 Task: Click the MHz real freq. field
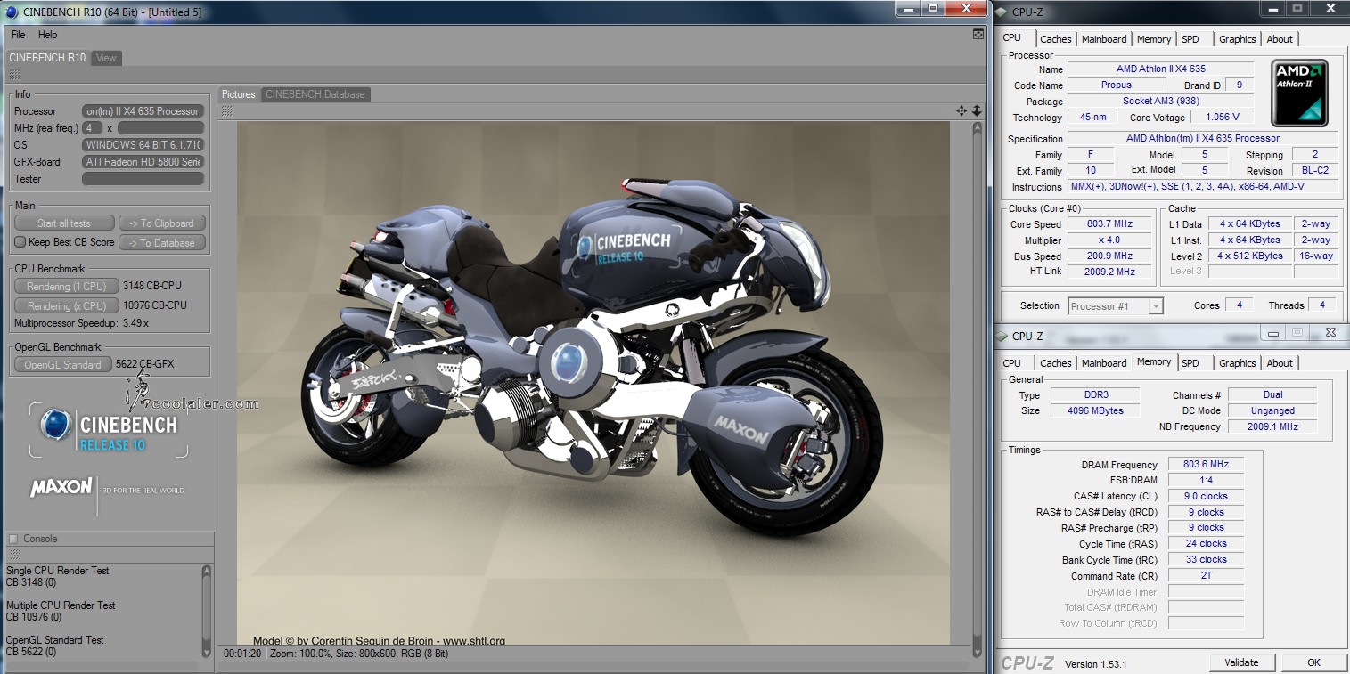click(x=92, y=128)
